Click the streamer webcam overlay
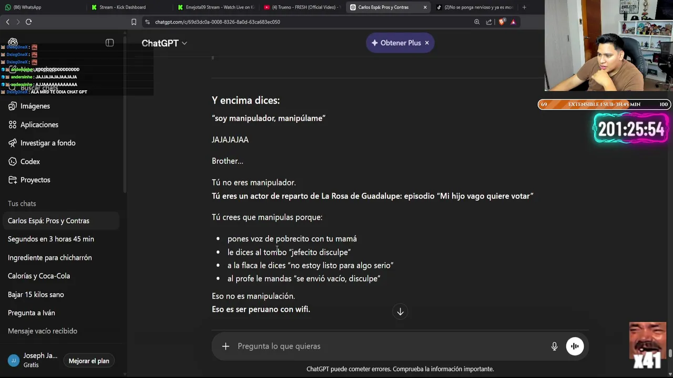Viewport: 673px width, 378px height. point(609,46)
